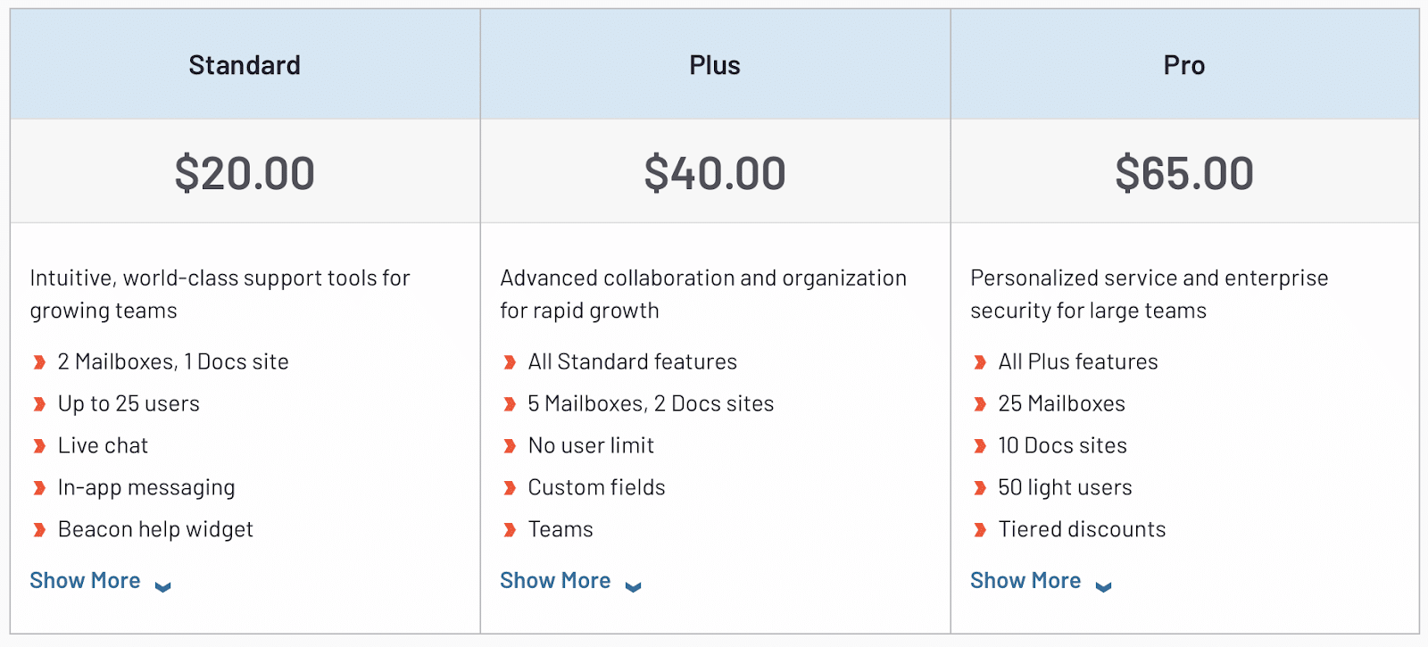Screen dimensions: 1428x647
Task: Expand the Pro plan's Show More chevron
Action: [x=1103, y=586]
